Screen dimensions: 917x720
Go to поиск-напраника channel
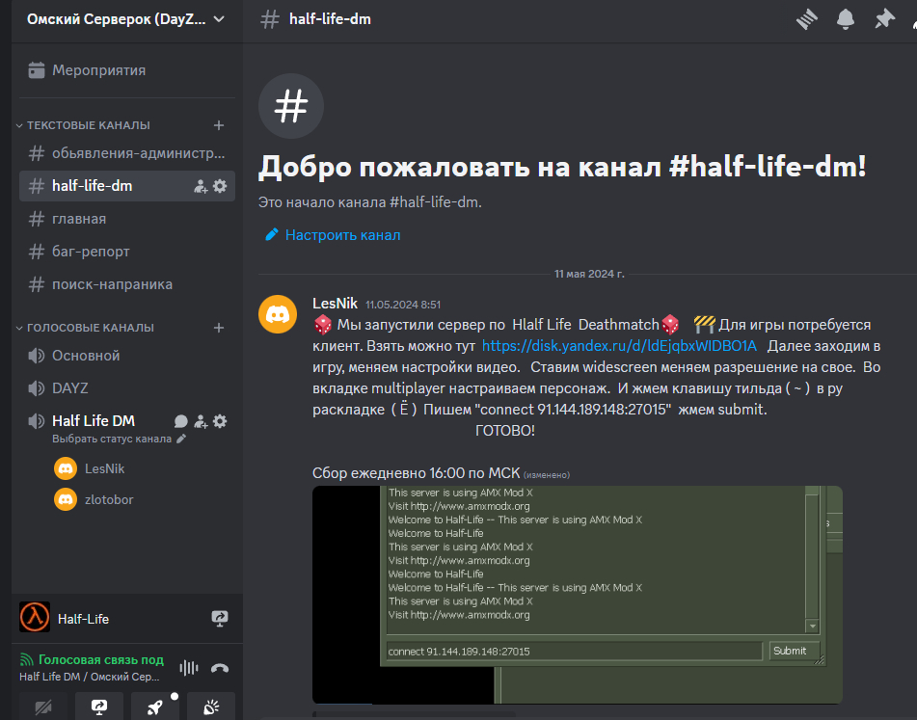tap(127, 284)
